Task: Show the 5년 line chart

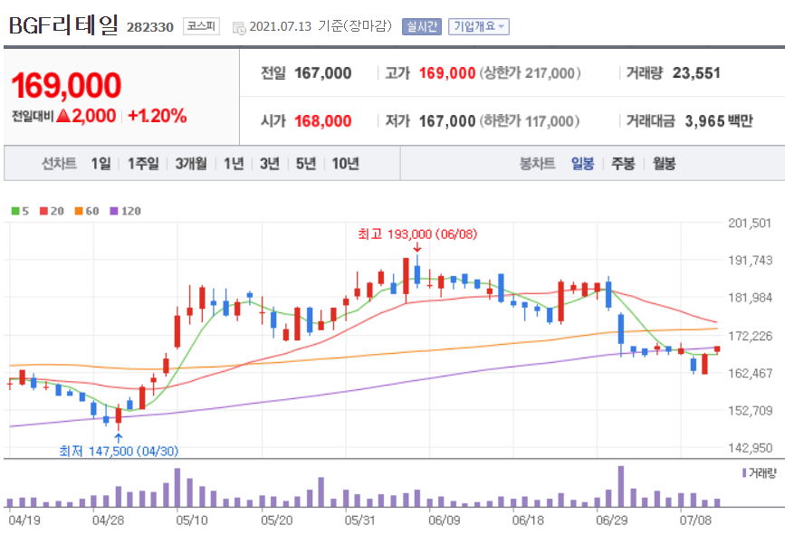Action: point(306,163)
